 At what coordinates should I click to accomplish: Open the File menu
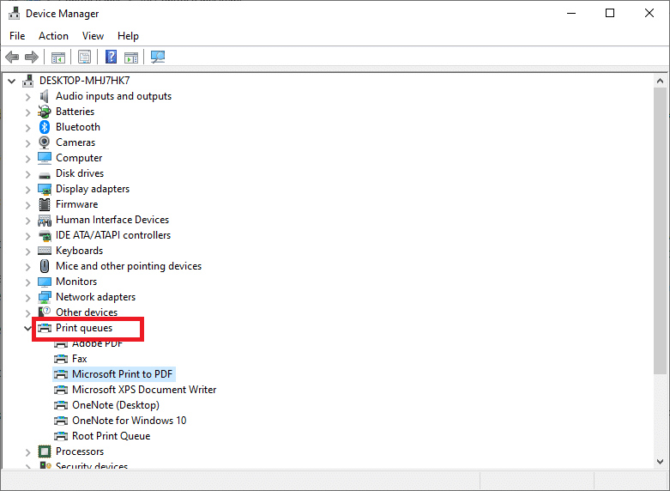point(17,36)
